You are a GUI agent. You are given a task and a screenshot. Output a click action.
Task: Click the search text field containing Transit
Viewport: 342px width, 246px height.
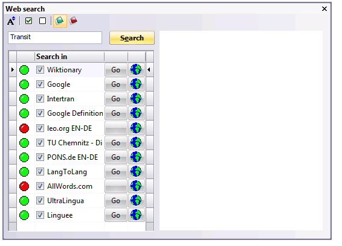pyautogui.click(x=55, y=37)
